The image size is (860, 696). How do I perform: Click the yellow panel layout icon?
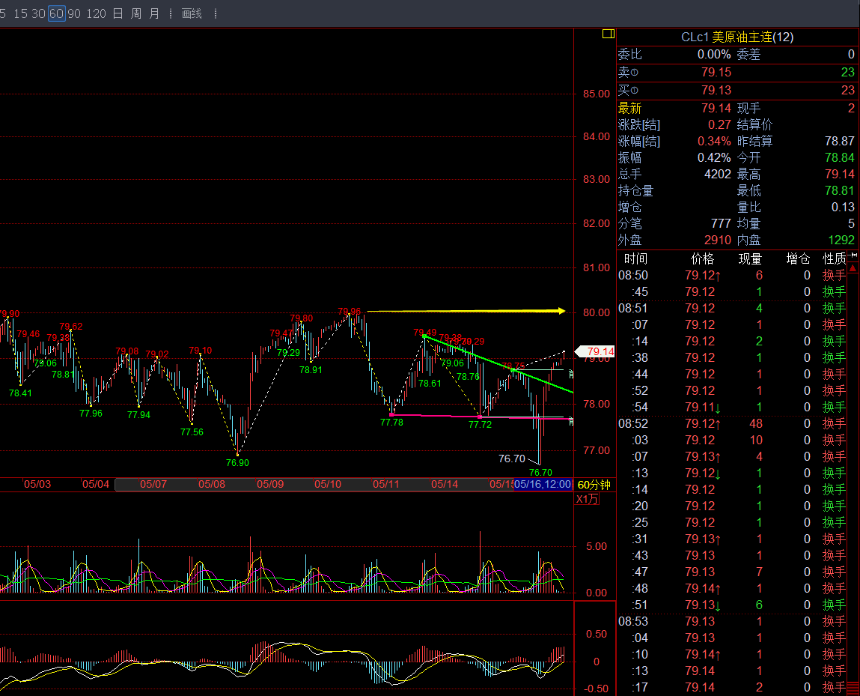[x=608, y=34]
